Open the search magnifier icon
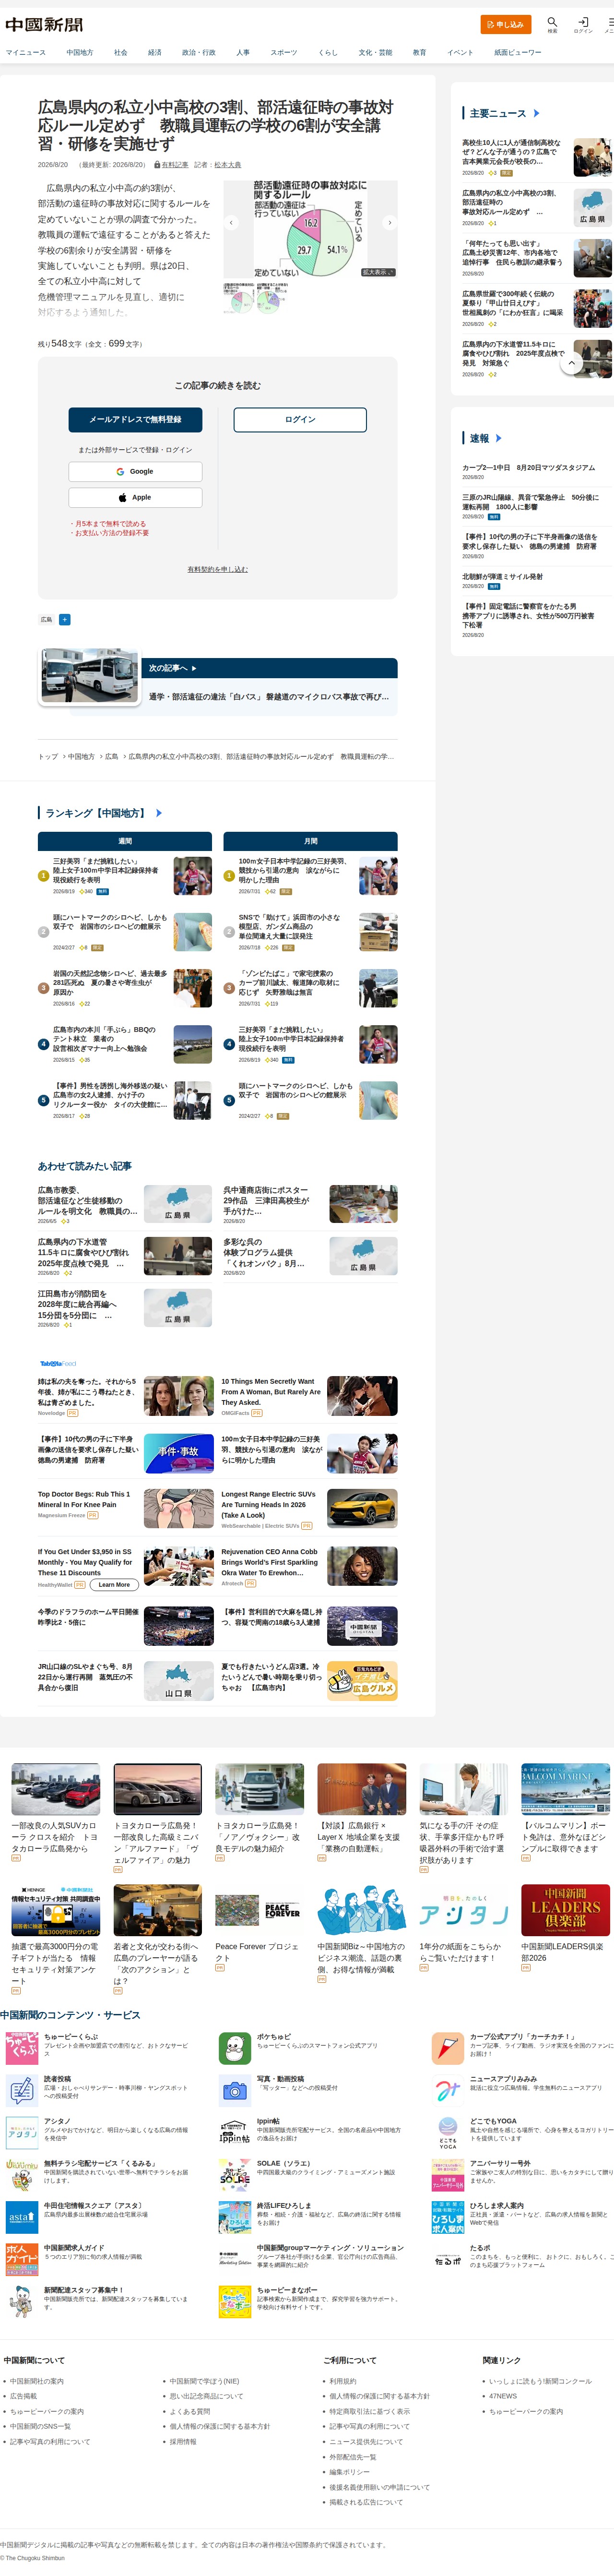Viewport: 614px width, 2576px height. click(x=551, y=21)
